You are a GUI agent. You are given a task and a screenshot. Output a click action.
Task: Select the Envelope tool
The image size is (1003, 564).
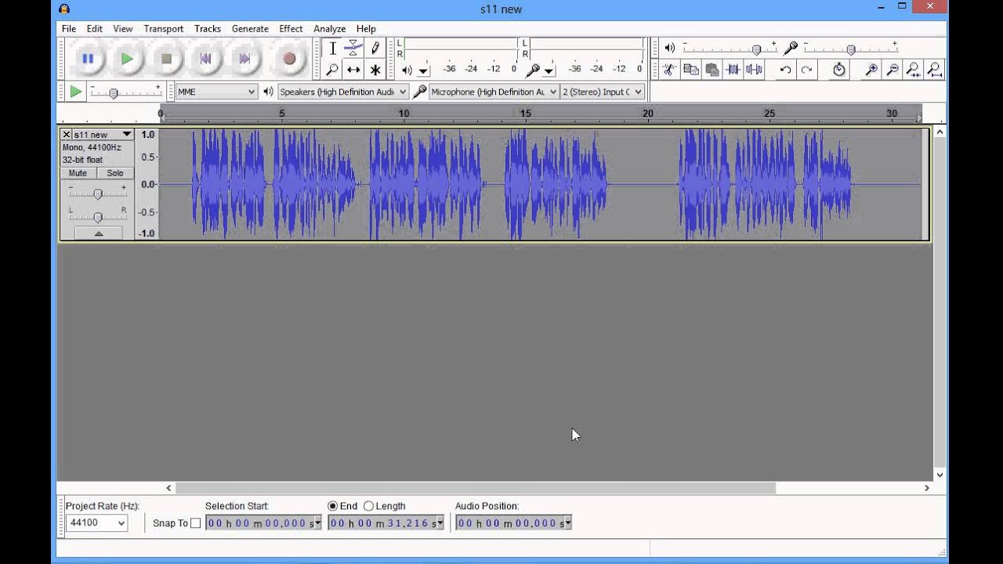[x=353, y=48]
